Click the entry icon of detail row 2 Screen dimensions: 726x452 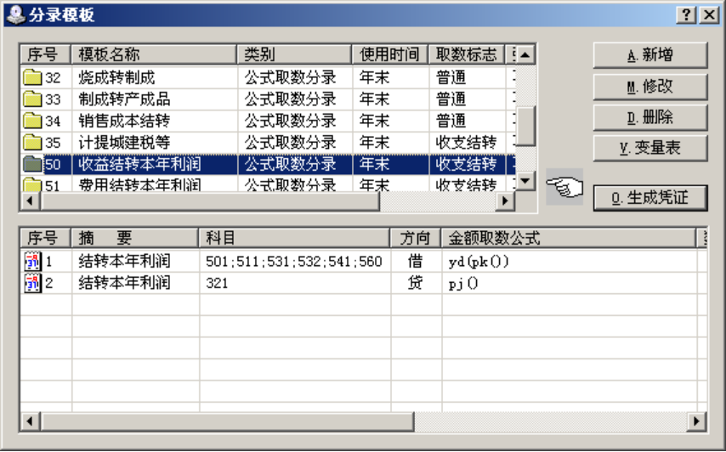[33, 282]
